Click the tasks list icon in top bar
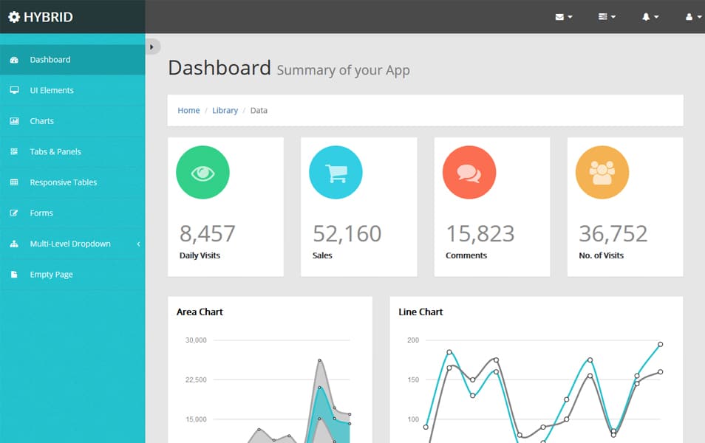Screen dimensions: 705x443 (x=603, y=16)
